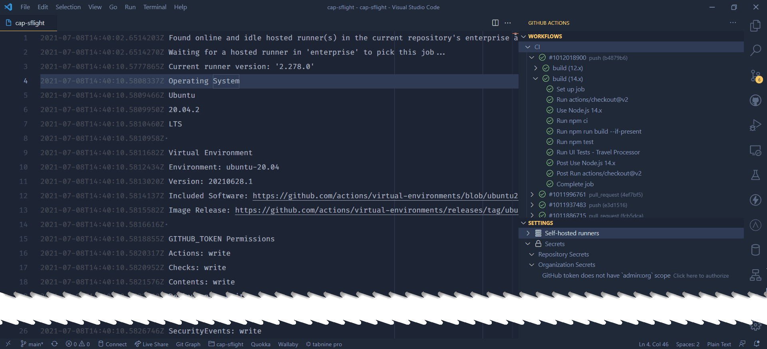Screen dimensions: 767x349
Task: Open editor More Actions ellipsis menu
Action: point(508,23)
